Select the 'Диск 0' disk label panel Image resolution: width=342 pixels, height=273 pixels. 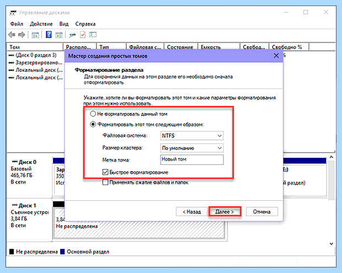[30, 175]
